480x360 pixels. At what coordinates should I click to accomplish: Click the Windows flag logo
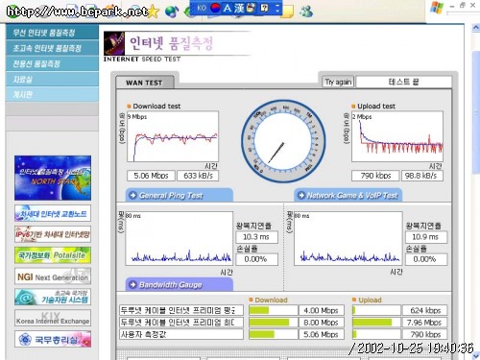437,7
